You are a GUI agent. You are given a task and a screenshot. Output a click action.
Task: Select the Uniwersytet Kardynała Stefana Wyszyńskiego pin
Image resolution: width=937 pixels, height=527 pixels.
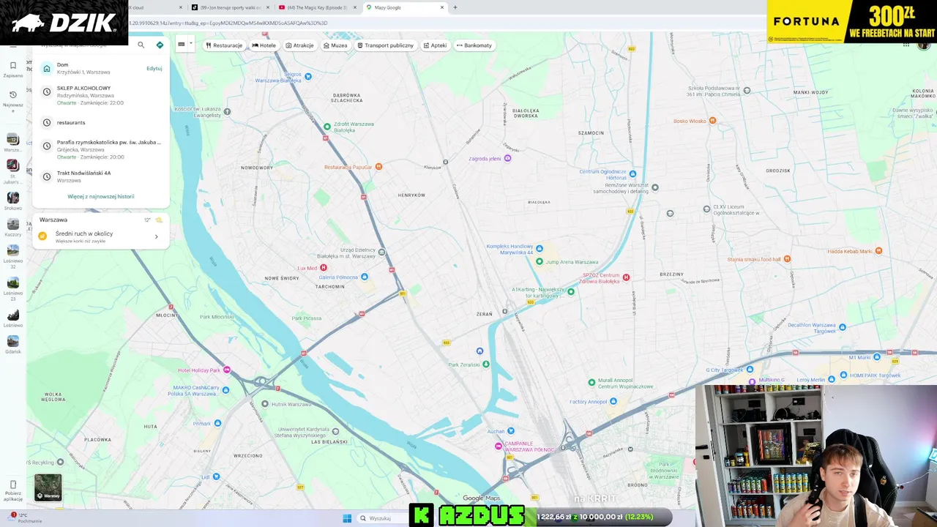335,431
